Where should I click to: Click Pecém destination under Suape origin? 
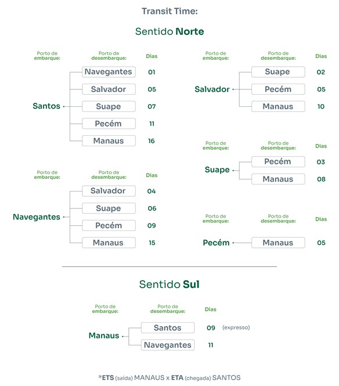coord(278,162)
